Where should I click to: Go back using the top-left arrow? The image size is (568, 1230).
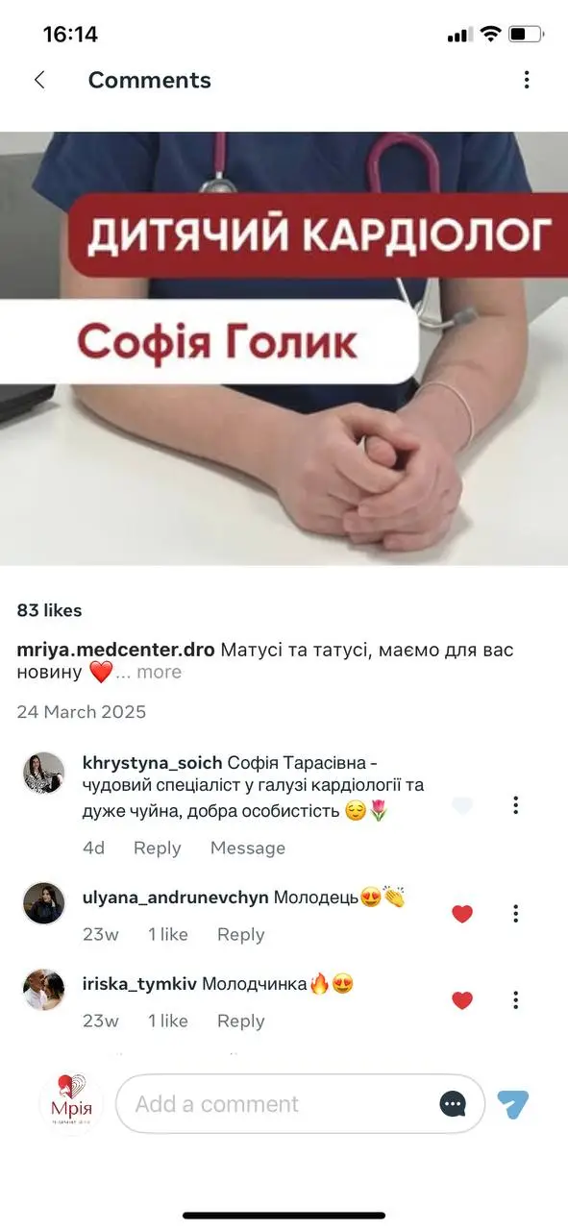coord(39,80)
